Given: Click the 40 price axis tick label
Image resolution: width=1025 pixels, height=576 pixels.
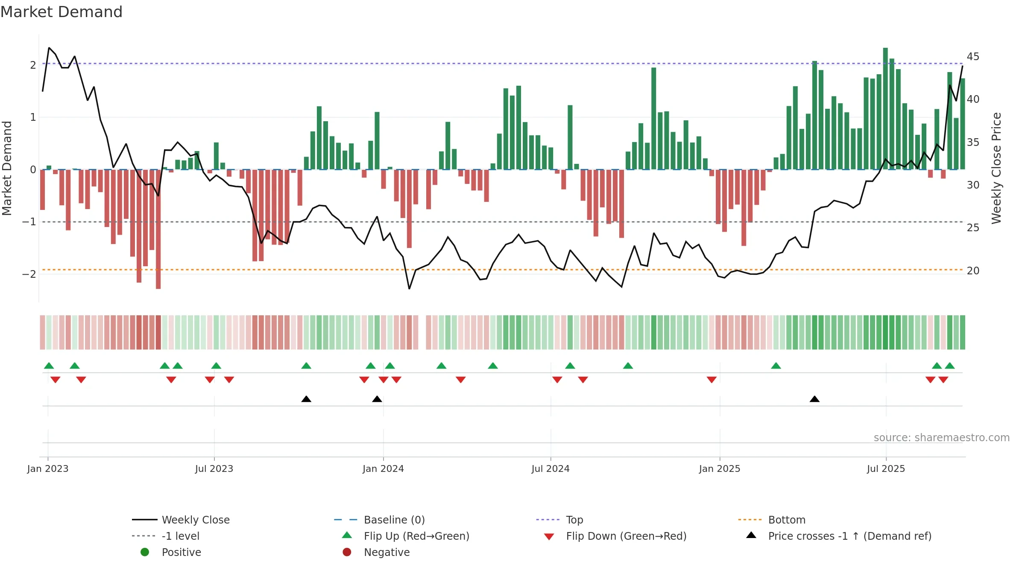Looking at the screenshot, I should click(x=973, y=99).
